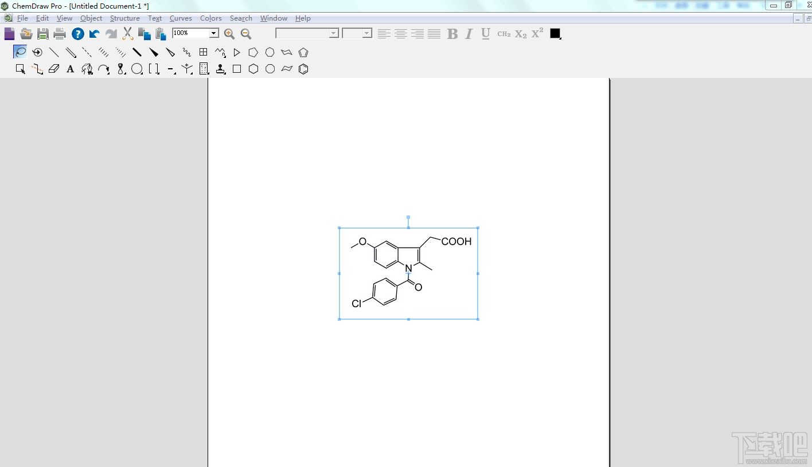Open the Object menu
Screen dimensions: 812x467
tap(91, 18)
